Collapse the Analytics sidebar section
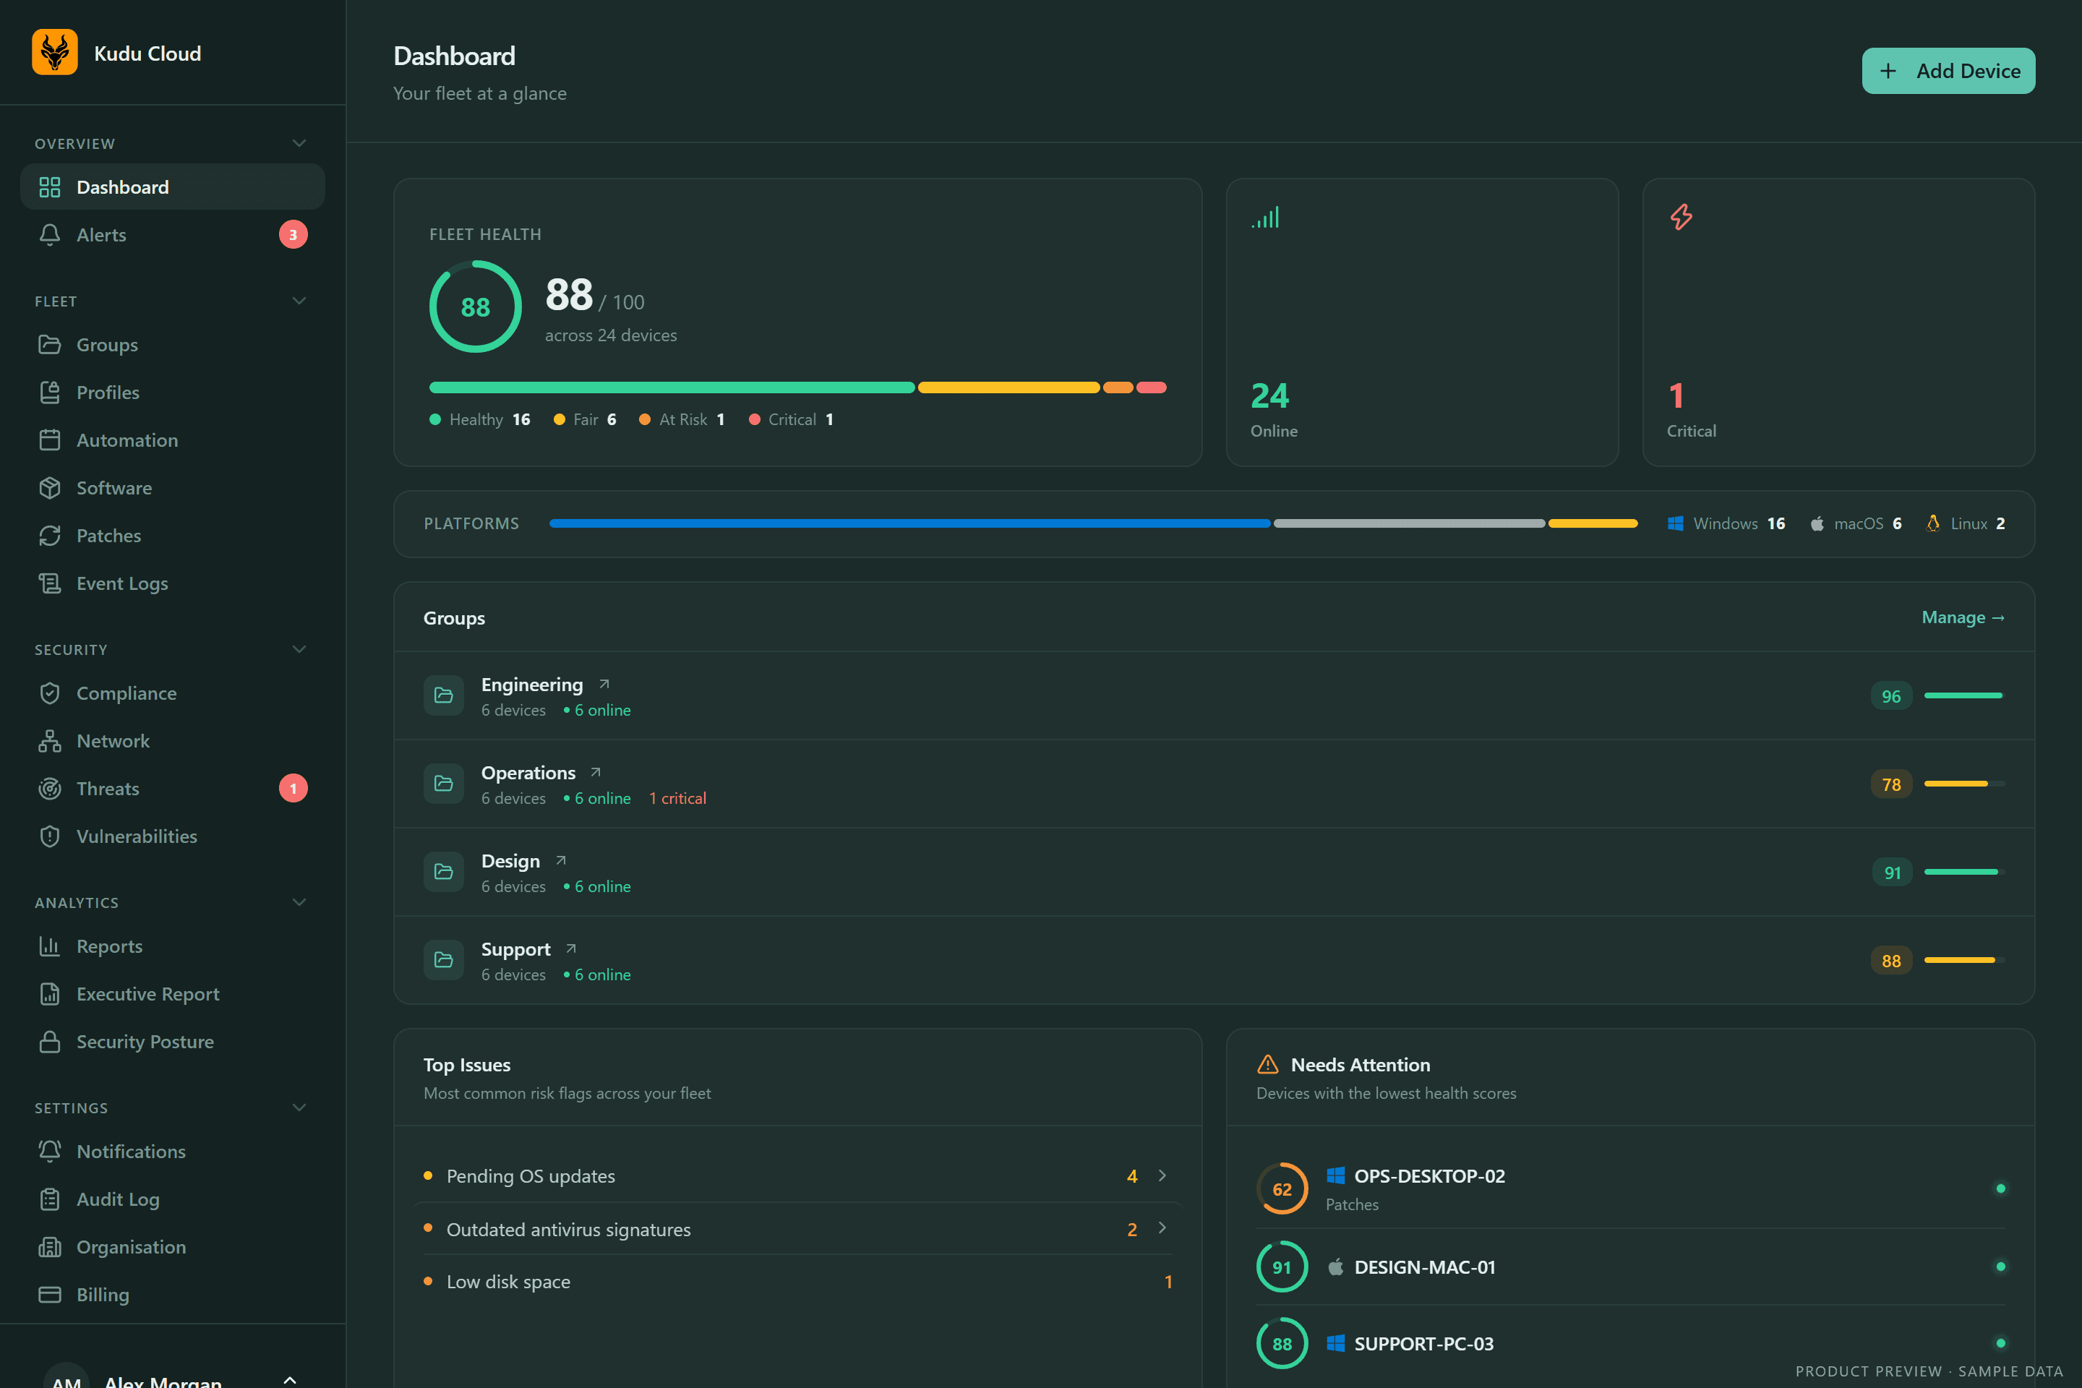 pos(299,903)
